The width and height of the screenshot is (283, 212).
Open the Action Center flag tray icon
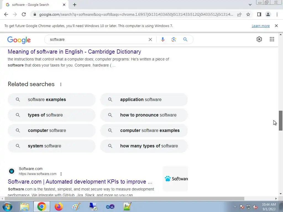(242, 207)
